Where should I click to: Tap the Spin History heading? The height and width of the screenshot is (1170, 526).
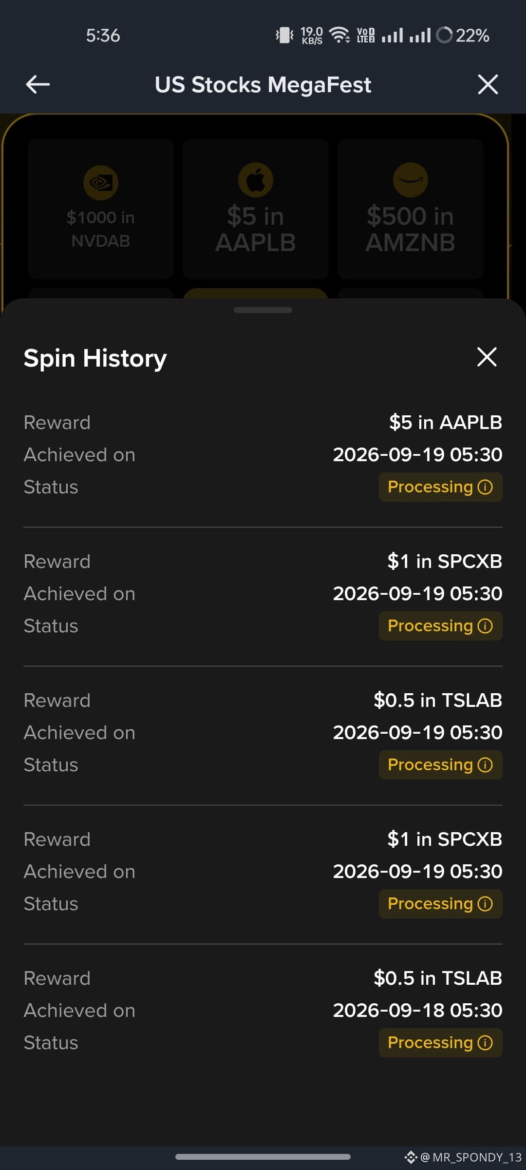[95, 358]
